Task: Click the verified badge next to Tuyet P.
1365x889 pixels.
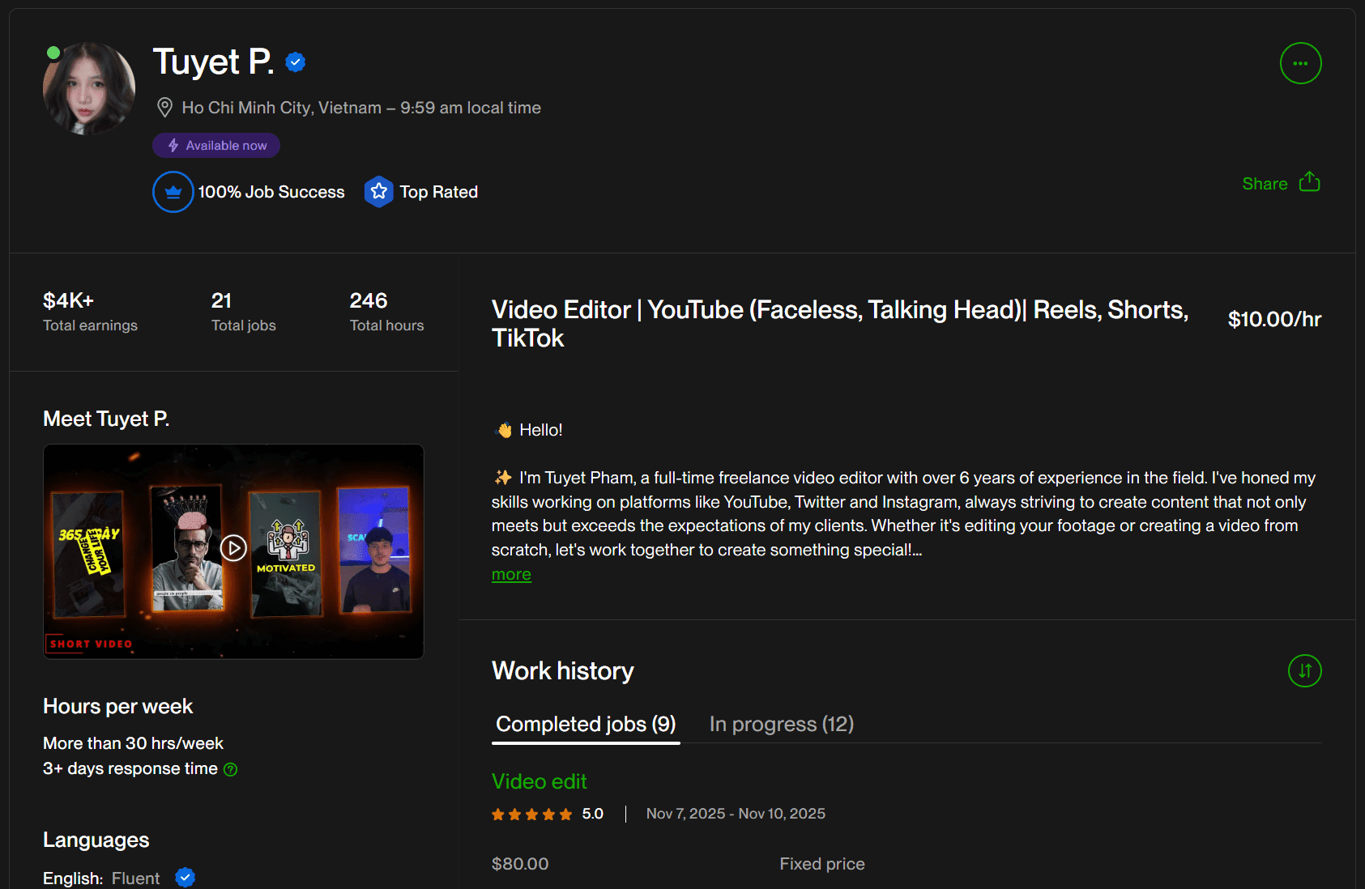Action: click(296, 62)
